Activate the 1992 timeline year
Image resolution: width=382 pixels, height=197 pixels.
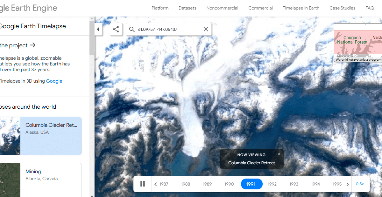pyautogui.click(x=272, y=184)
